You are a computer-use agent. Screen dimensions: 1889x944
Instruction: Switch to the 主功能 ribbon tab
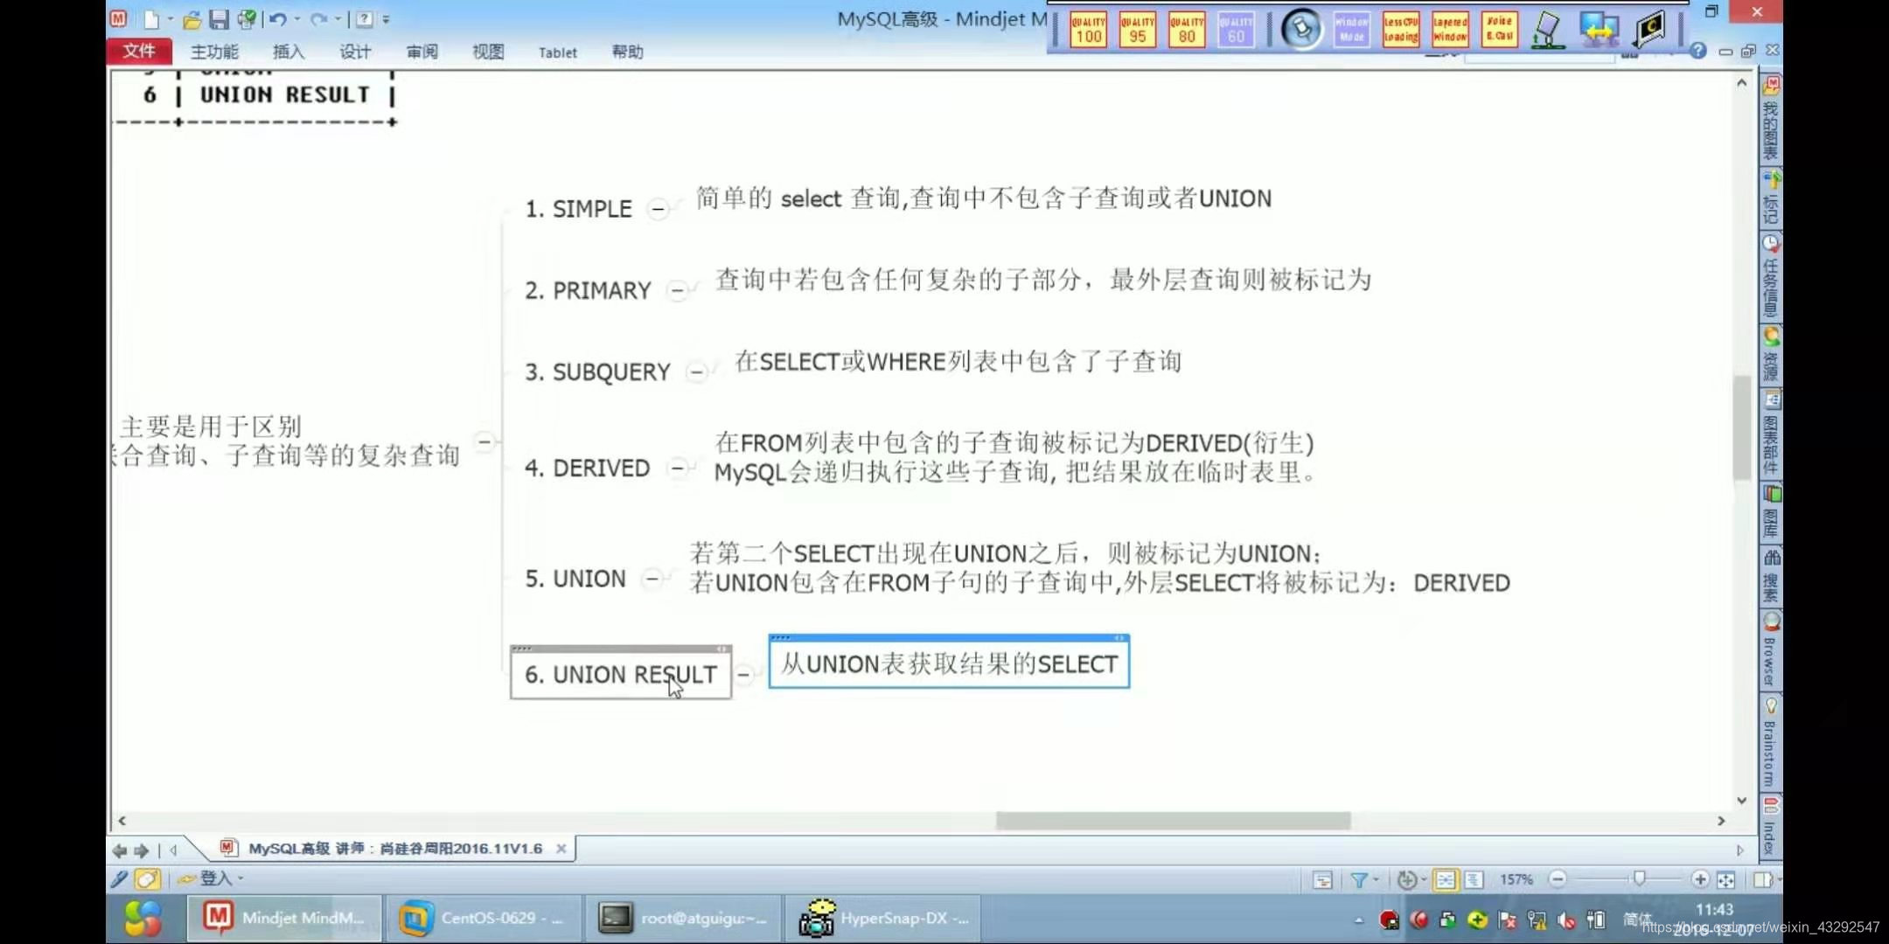[214, 52]
